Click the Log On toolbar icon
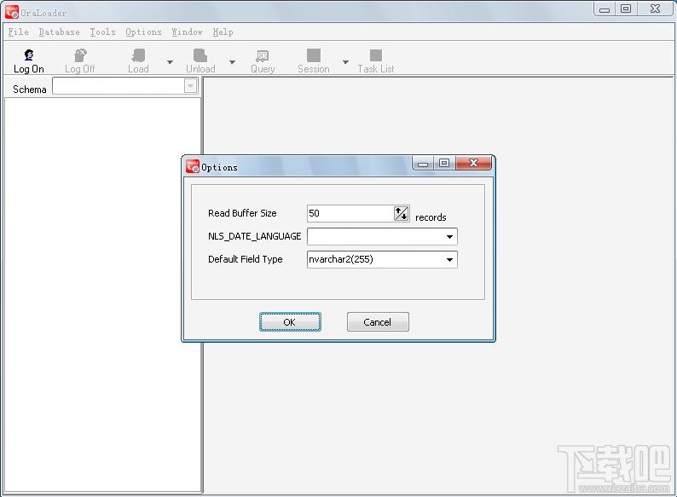Viewport: 677px width, 497px height. [x=28, y=61]
